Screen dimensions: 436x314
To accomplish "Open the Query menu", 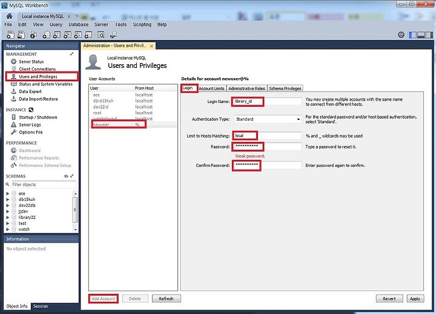I will [x=56, y=24].
